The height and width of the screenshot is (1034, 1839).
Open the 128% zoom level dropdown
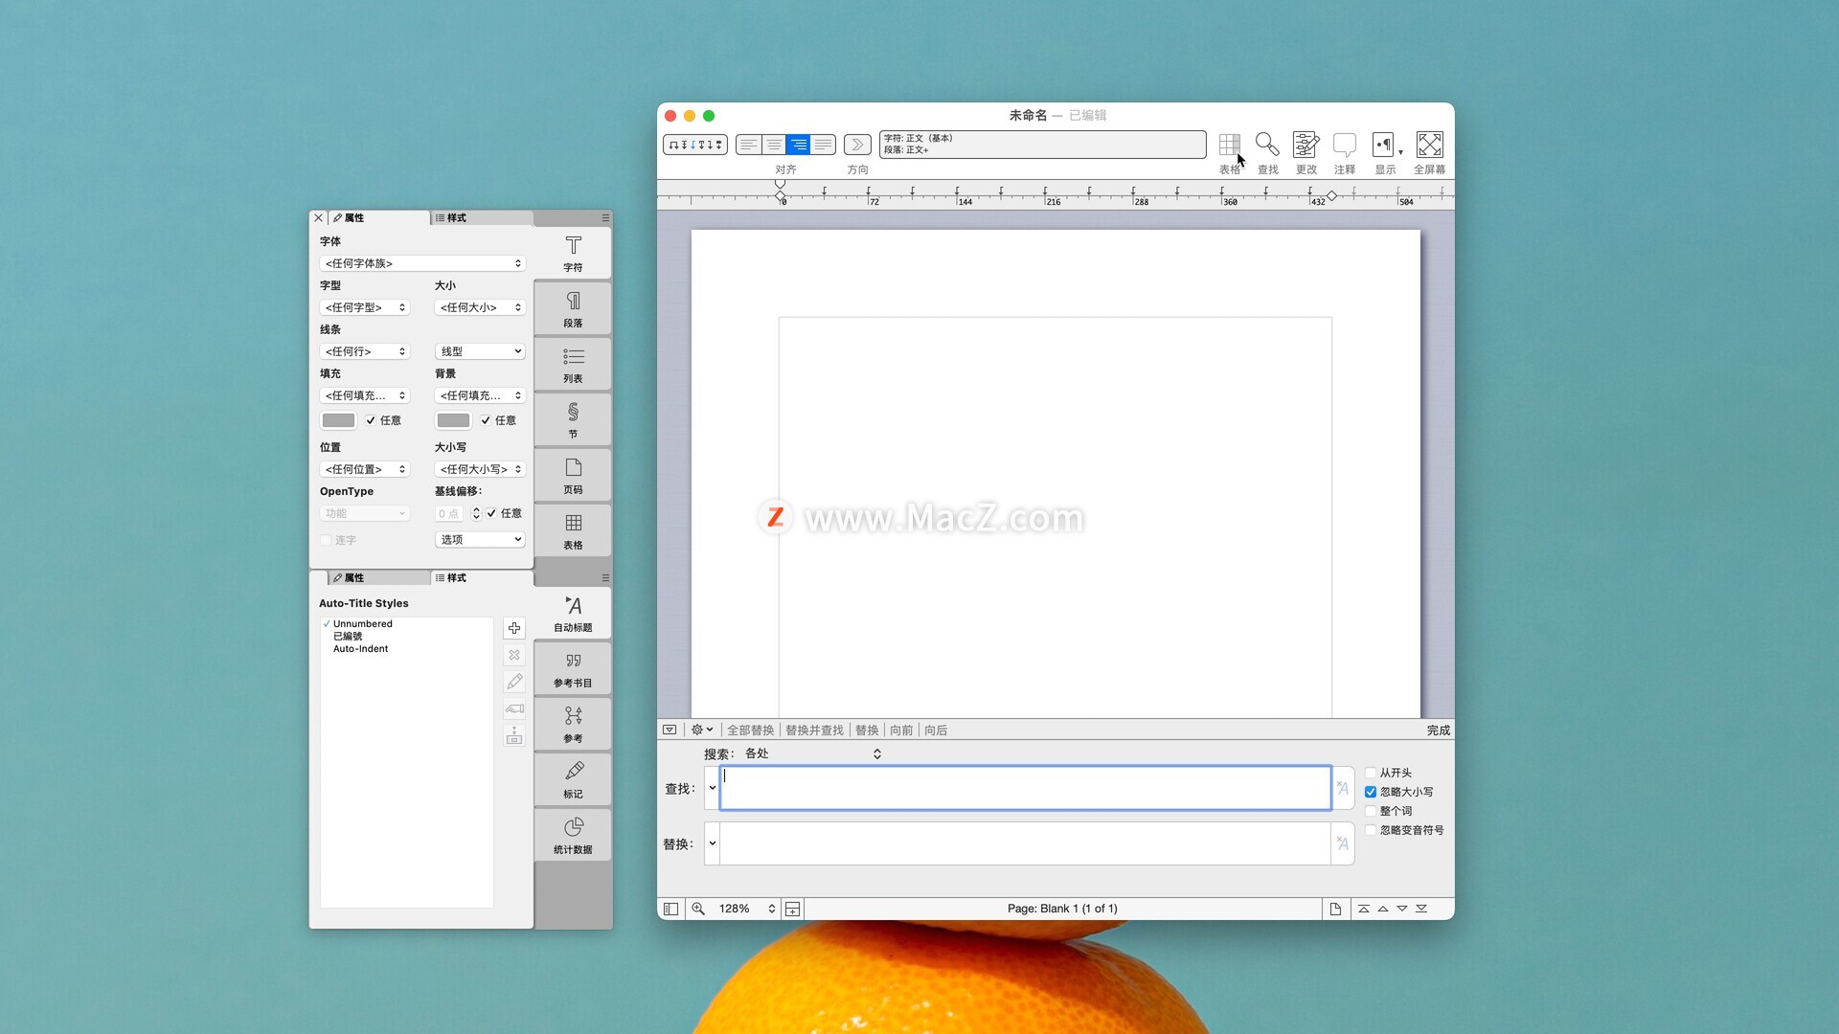click(746, 909)
